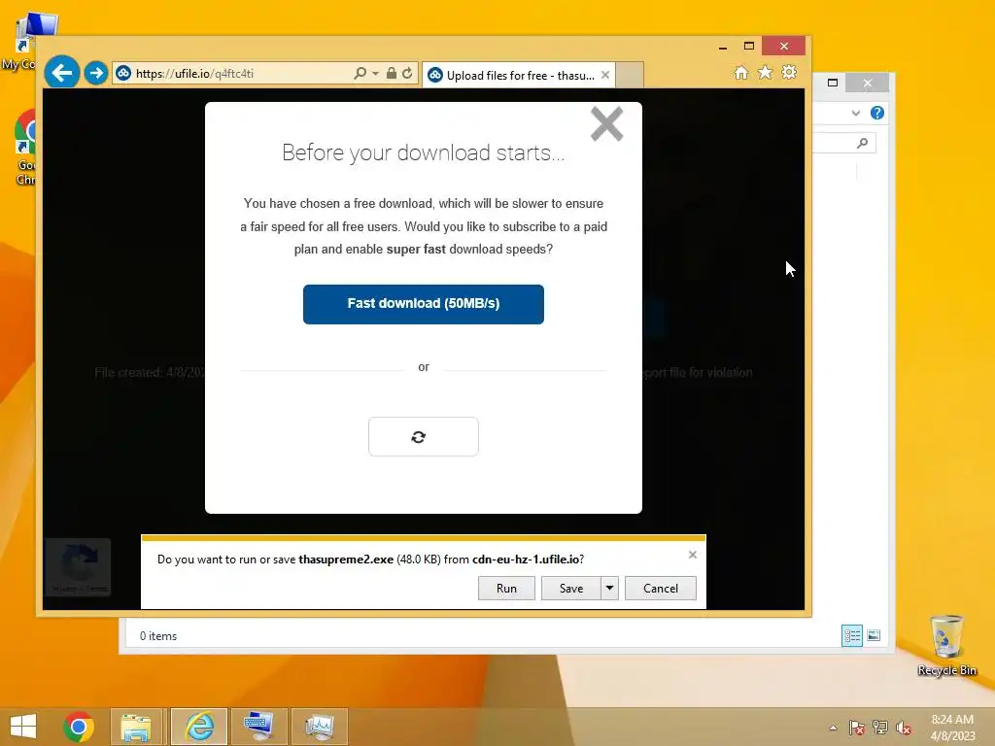
Task: Close the 'Upload files for free' tab
Action: [x=605, y=75]
